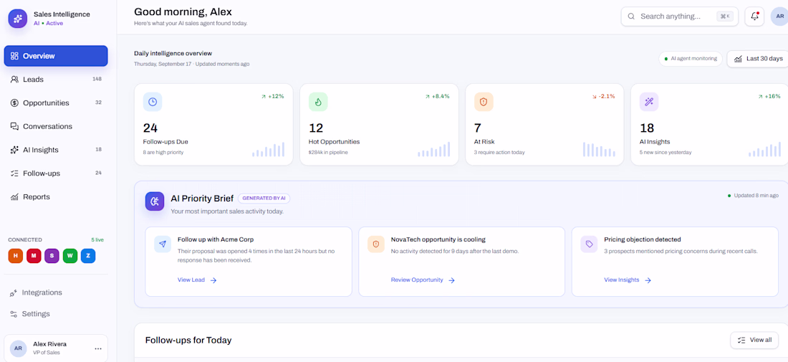This screenshot has height=362, width=788.
Task: Click the 5 live connected status
Action: pos(97,240)
